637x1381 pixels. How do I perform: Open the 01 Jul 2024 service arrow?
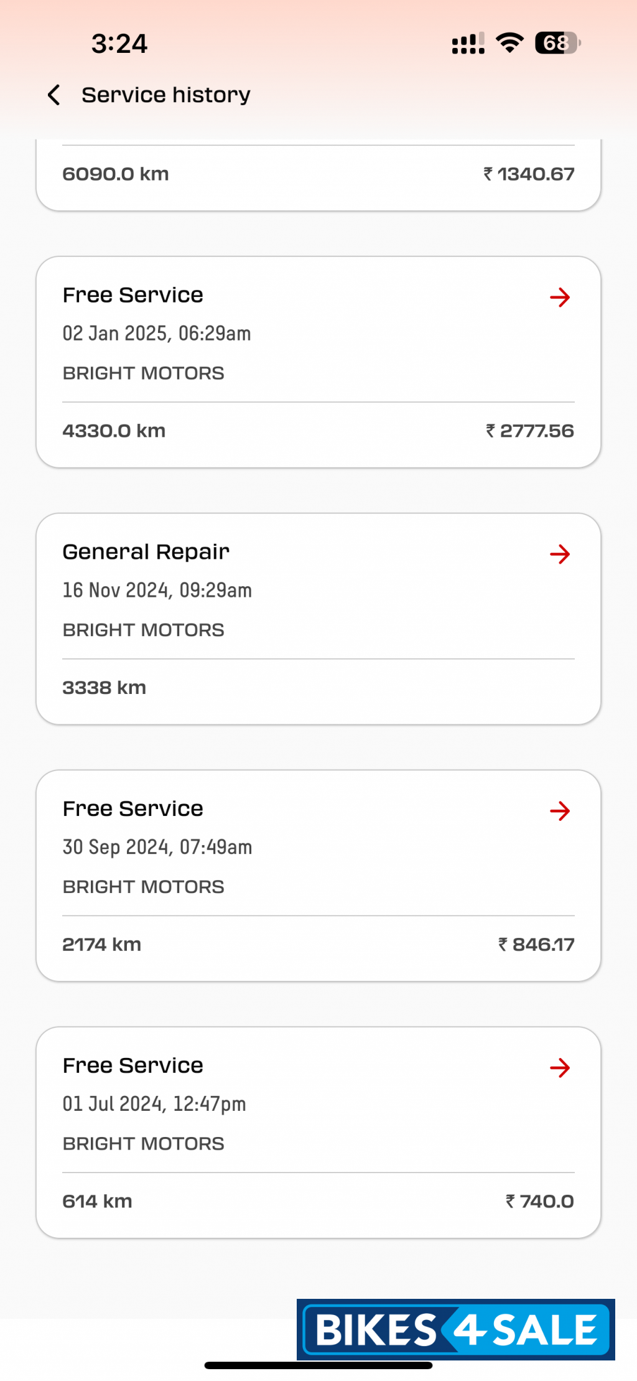coord(560,1068)
